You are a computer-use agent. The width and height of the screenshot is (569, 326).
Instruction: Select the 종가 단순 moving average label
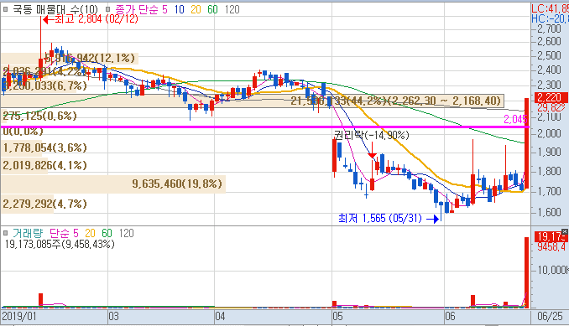pyautogui.click(x=137, y=9)
